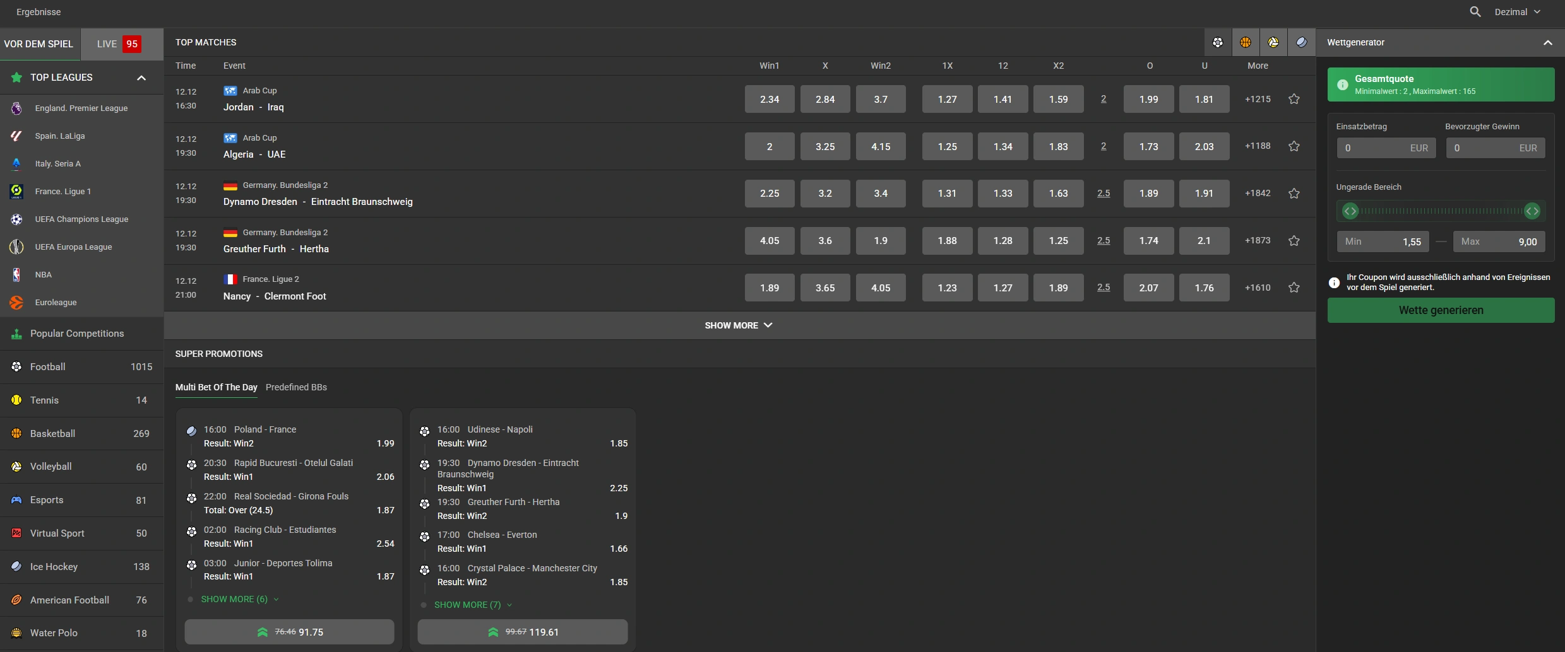Open UEFA Europa League icon
Screen dimensions: 1565x652
click(16, 247)
